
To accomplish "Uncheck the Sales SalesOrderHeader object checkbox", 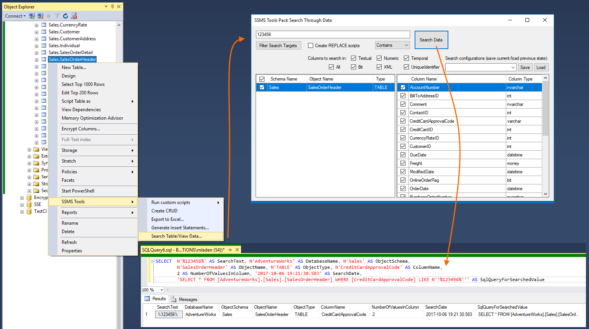I will point(262,87).
